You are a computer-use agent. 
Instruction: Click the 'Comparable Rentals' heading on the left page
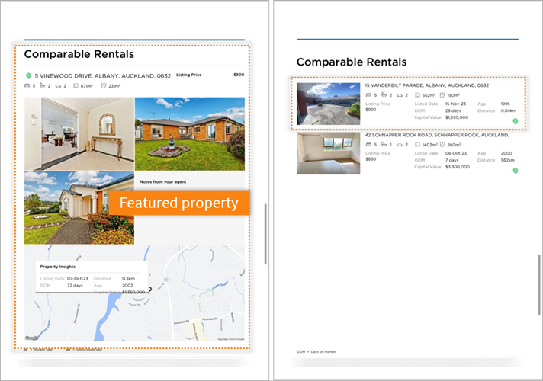click(79, 54)
